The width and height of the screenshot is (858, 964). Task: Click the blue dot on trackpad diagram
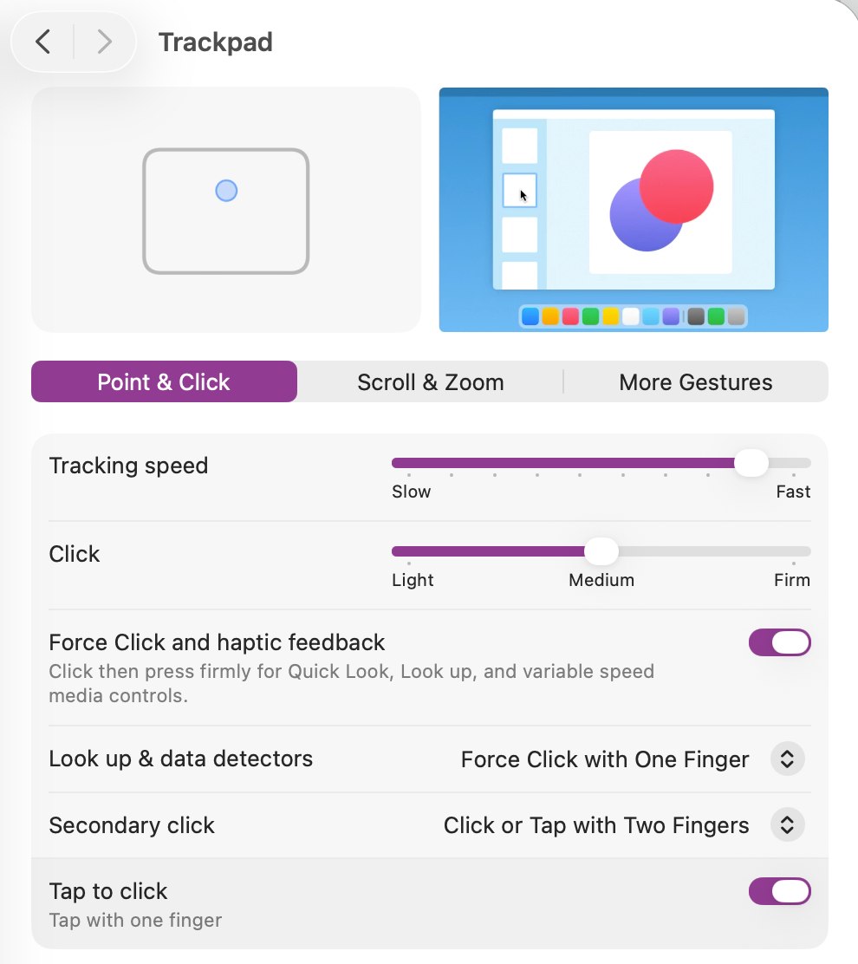coord(226,191)
